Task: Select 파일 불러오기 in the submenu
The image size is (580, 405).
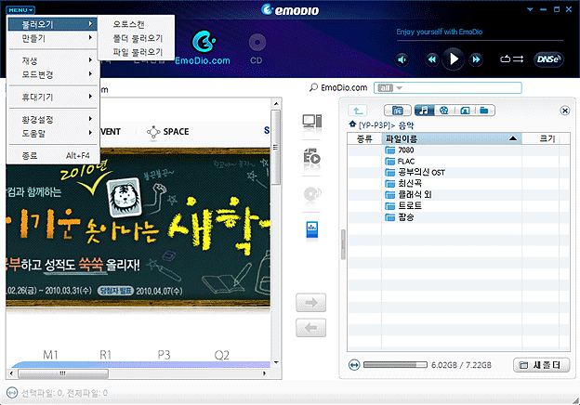Action: coord(138,52)
